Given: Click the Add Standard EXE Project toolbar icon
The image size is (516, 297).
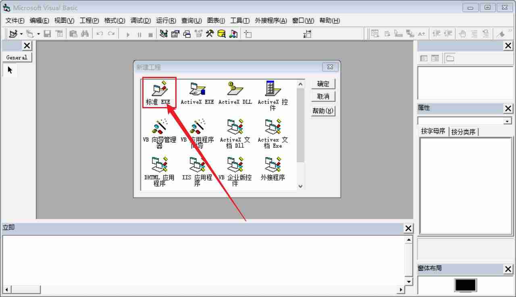Looking at the screenshot, I should point(13,34).
